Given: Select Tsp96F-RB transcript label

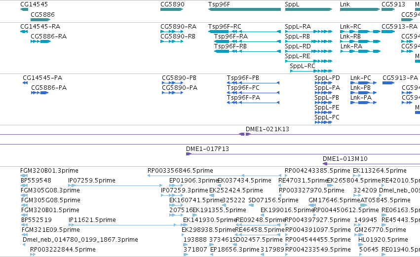Looking at the screenshot, I should [230, 46].
